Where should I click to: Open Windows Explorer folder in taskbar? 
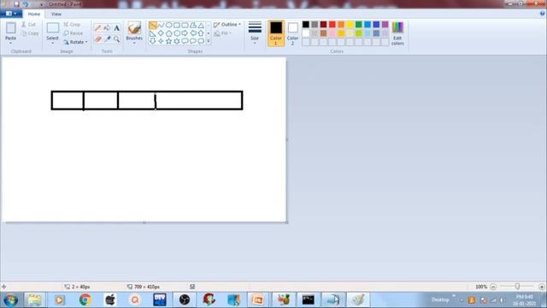click(x=34, y=299)
